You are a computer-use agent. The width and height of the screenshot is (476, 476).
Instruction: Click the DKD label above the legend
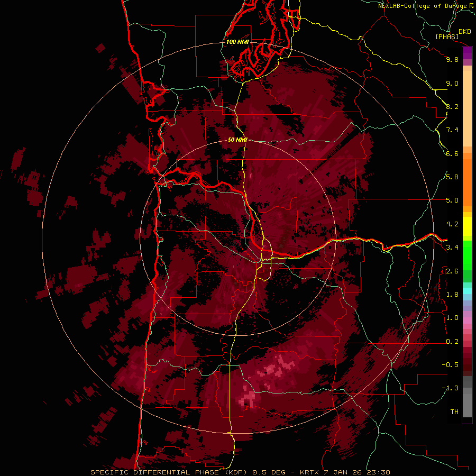click(465, 32)
